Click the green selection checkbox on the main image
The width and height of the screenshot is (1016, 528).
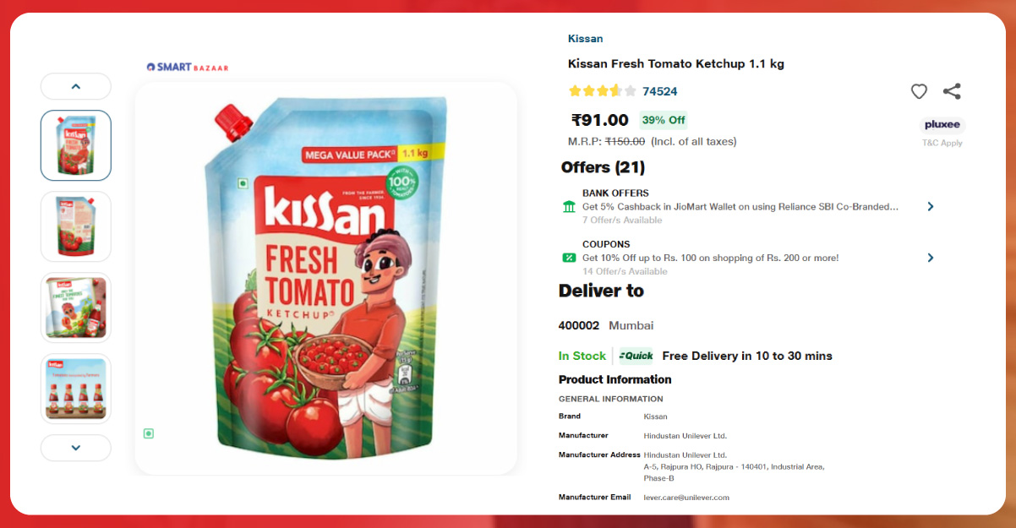[149, 432]
